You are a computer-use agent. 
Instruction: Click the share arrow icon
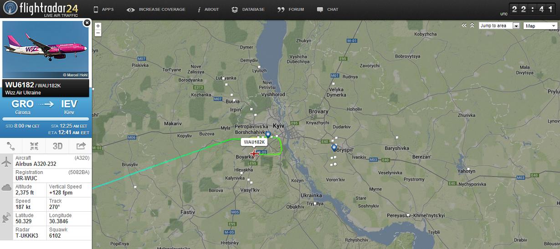click(81, 146)
